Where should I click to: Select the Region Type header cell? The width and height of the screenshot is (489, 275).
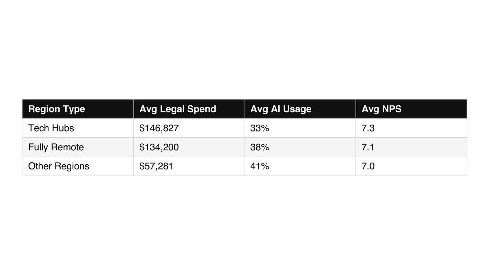(x=78, y=109)
